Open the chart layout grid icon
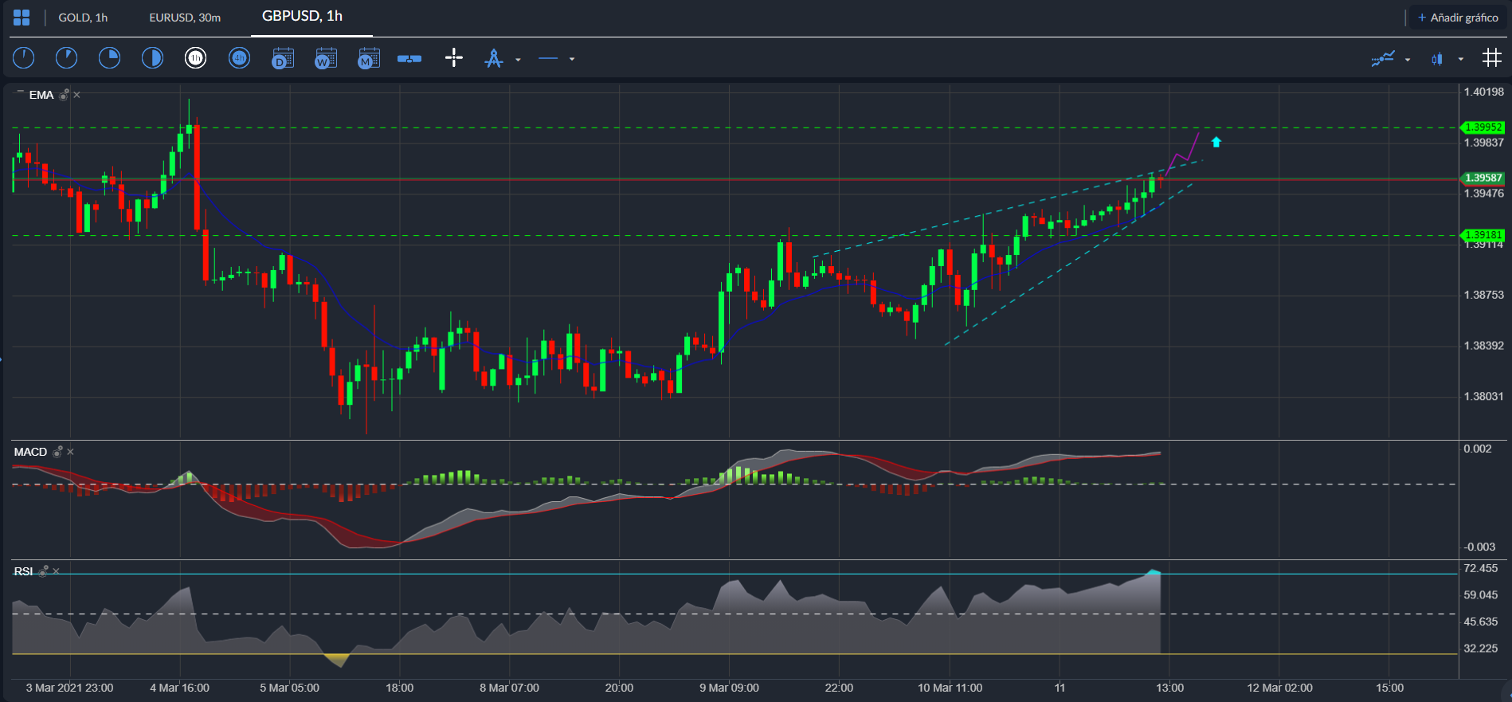This screenshot has height=702, width=1512. [22, 17]
